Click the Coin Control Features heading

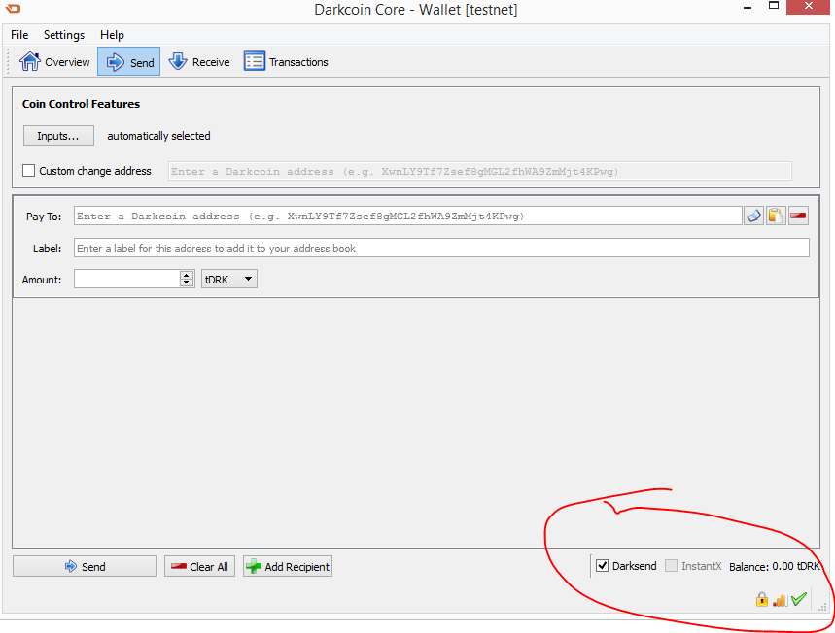click(x=81, y=104)
